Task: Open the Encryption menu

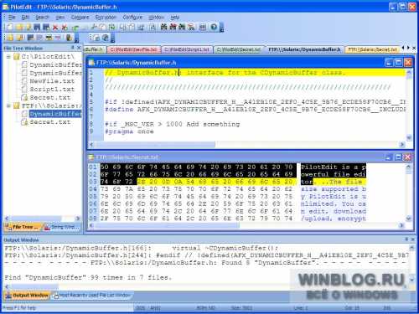Action: (x=106, y=18)
